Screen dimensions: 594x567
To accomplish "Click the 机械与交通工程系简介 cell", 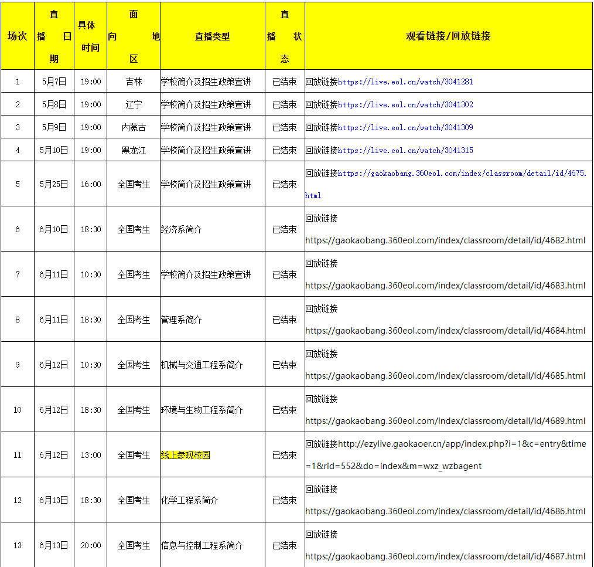I will click(202, 365).
